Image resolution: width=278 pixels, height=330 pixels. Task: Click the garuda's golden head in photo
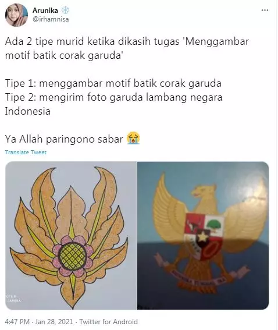(204, 192)
